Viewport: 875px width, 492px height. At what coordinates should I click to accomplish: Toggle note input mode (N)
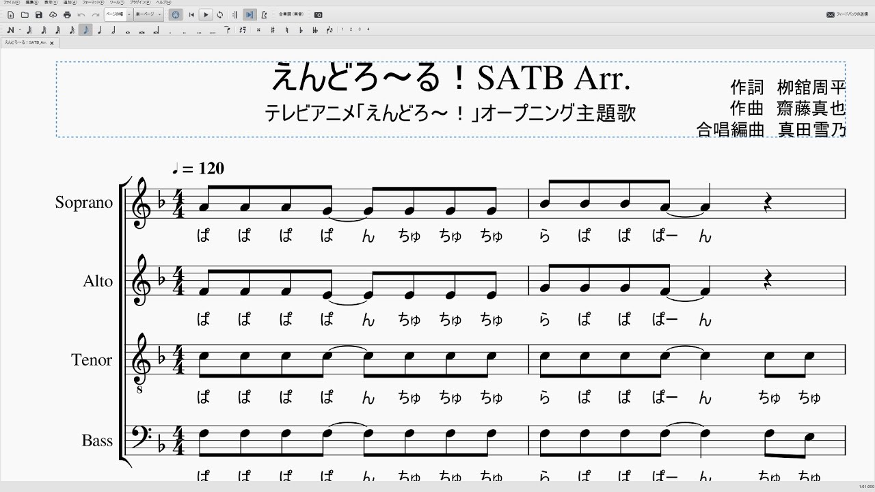[10, 29]
